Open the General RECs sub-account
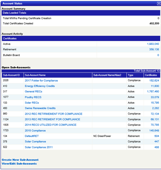Screen dimensions: 161x170 [x=34, y=92]
